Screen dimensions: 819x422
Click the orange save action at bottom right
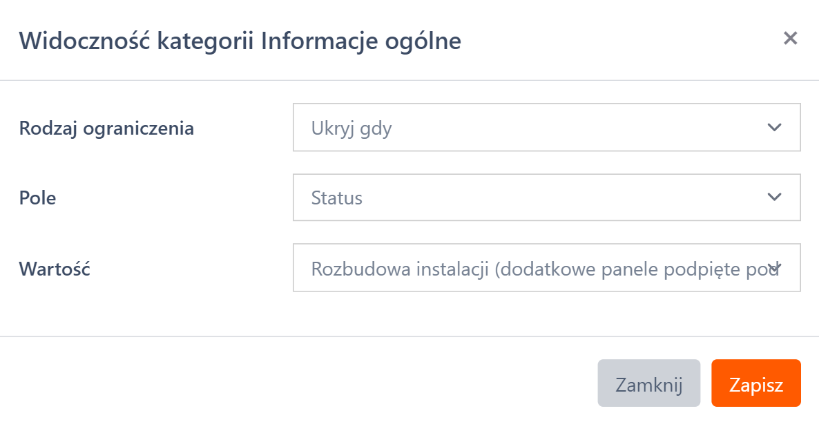[756, 383]
